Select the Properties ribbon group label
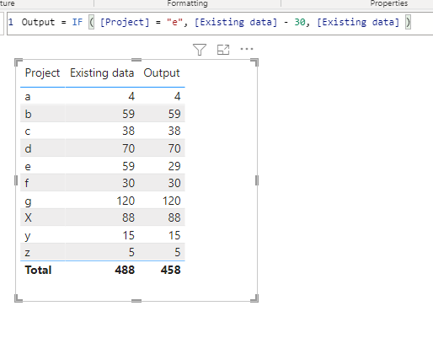 [389, 3]
